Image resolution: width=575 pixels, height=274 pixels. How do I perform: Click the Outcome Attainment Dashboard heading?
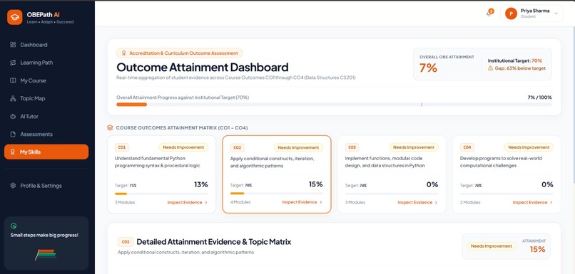[203, 68]
